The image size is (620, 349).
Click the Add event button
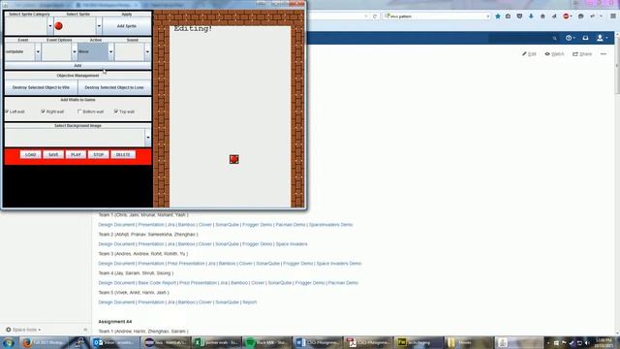tap(77, 66)
